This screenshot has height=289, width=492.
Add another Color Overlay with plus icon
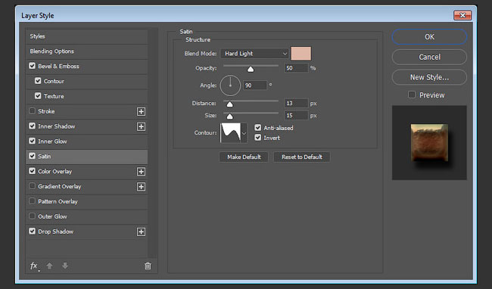(142, 172)
